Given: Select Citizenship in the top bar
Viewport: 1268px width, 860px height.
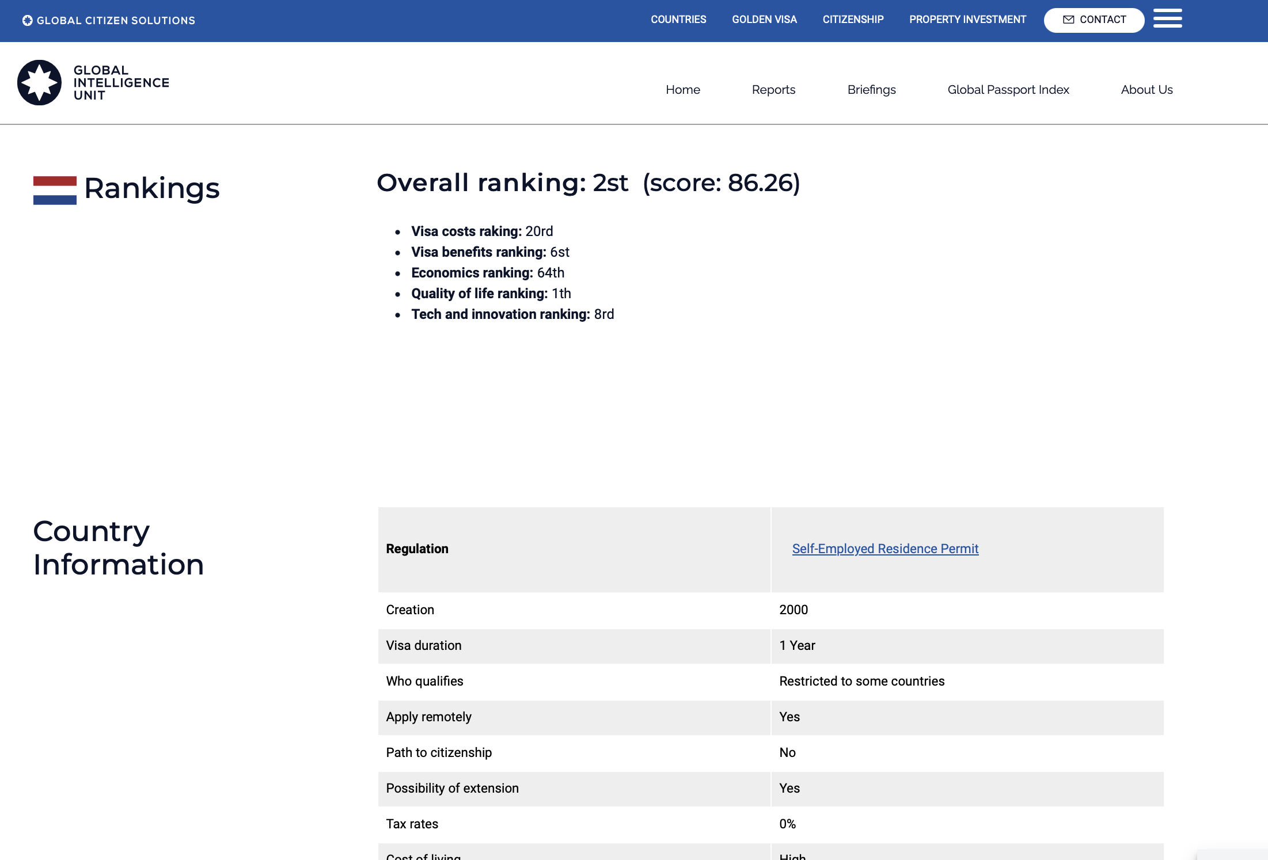Looking at the screenshot, I should pos(853,20).
